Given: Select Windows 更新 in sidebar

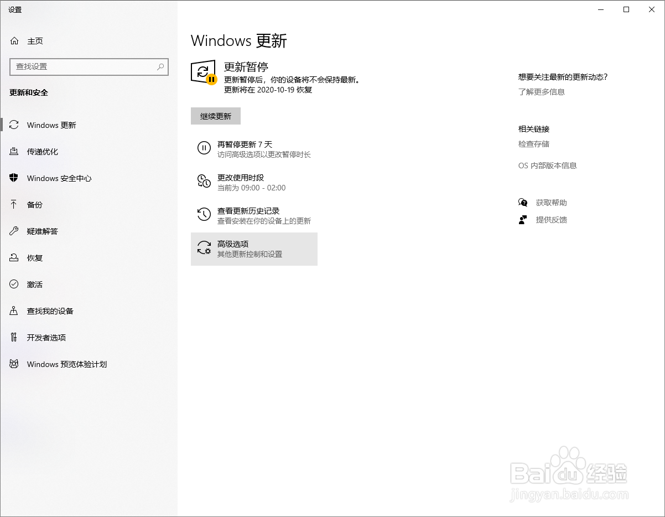Looking at the screenshot, I should 89,125.
